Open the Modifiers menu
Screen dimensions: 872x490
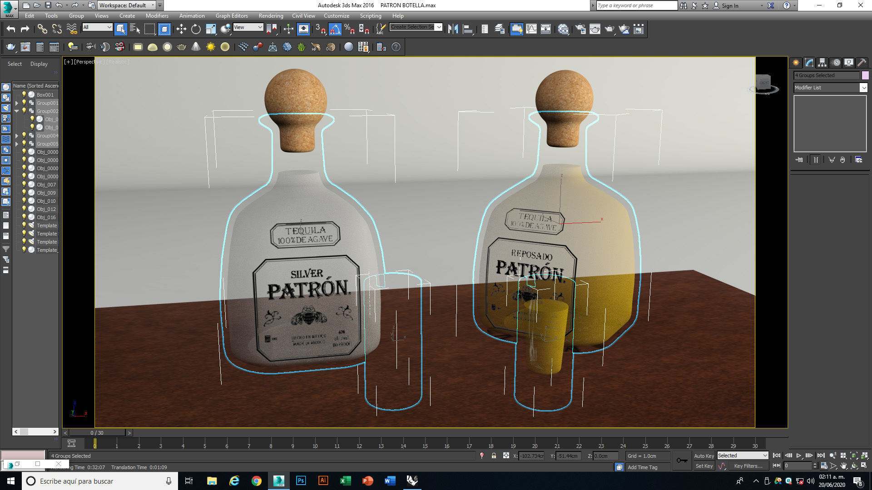157,16
